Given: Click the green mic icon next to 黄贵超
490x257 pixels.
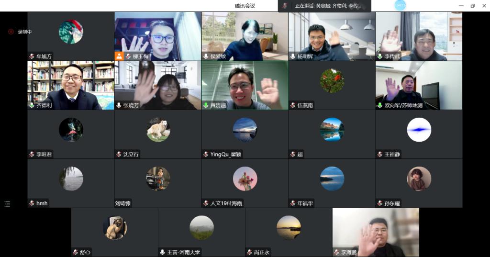Looking at the screenshot, I should (x=206, y=105).
